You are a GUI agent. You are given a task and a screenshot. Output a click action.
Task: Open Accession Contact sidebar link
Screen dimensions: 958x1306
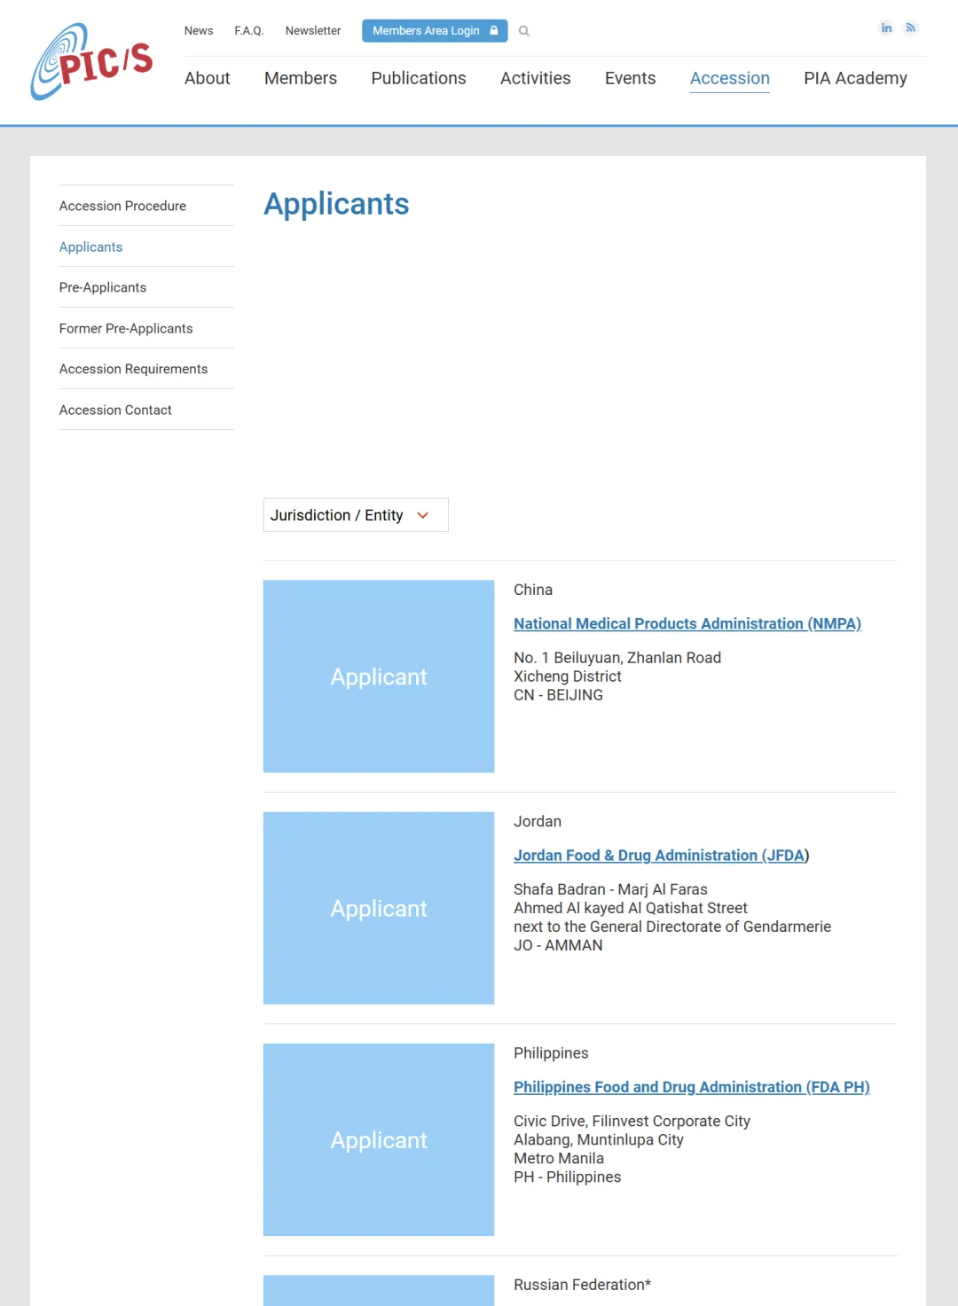115,410
